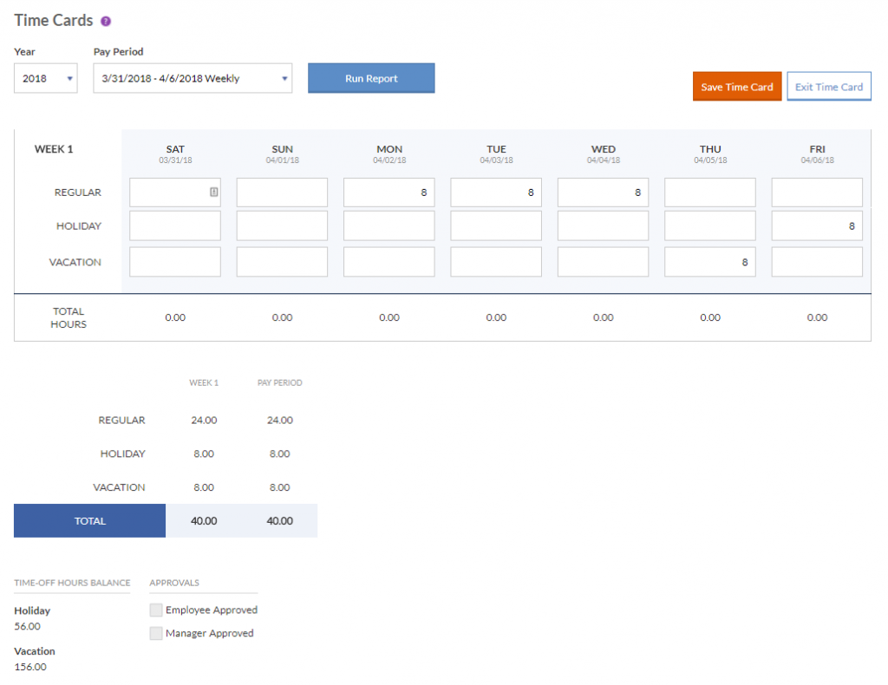Screen dimensions: 888x685
Task: Expand the Pay Period dropdown
Action: pos(193,79)
